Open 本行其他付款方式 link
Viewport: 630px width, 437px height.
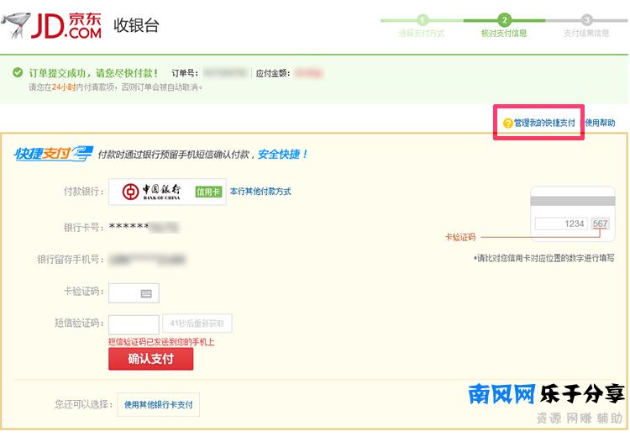(260, 192)
